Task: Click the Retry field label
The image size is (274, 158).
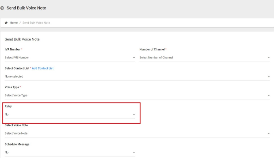Action: 8,106
